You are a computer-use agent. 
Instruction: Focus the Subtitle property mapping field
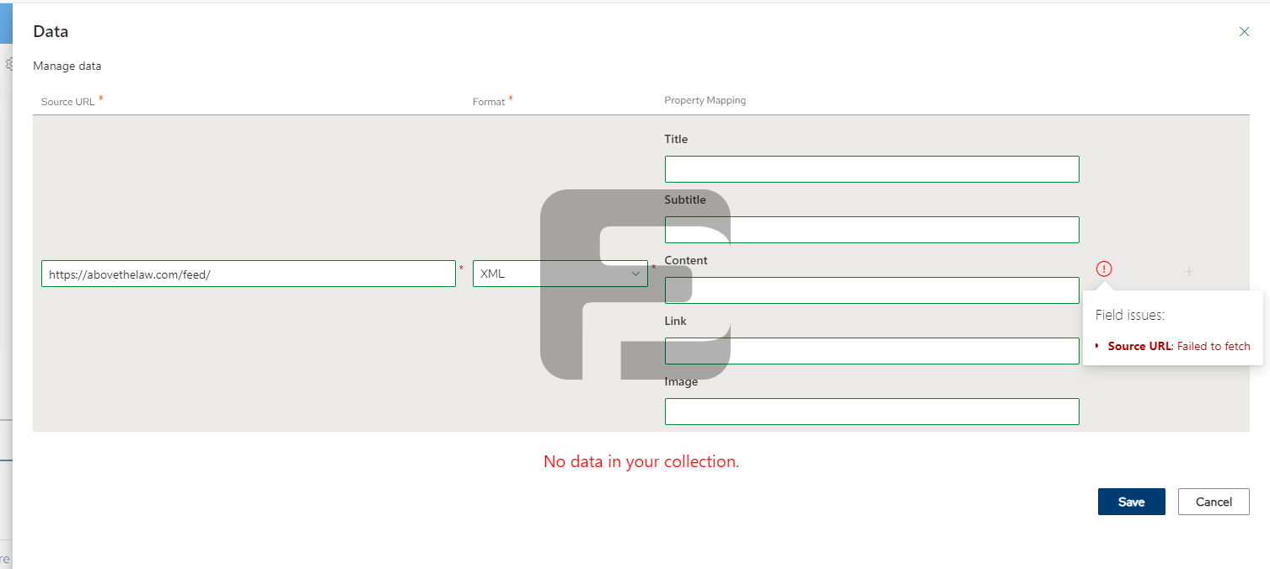[871, 230]
